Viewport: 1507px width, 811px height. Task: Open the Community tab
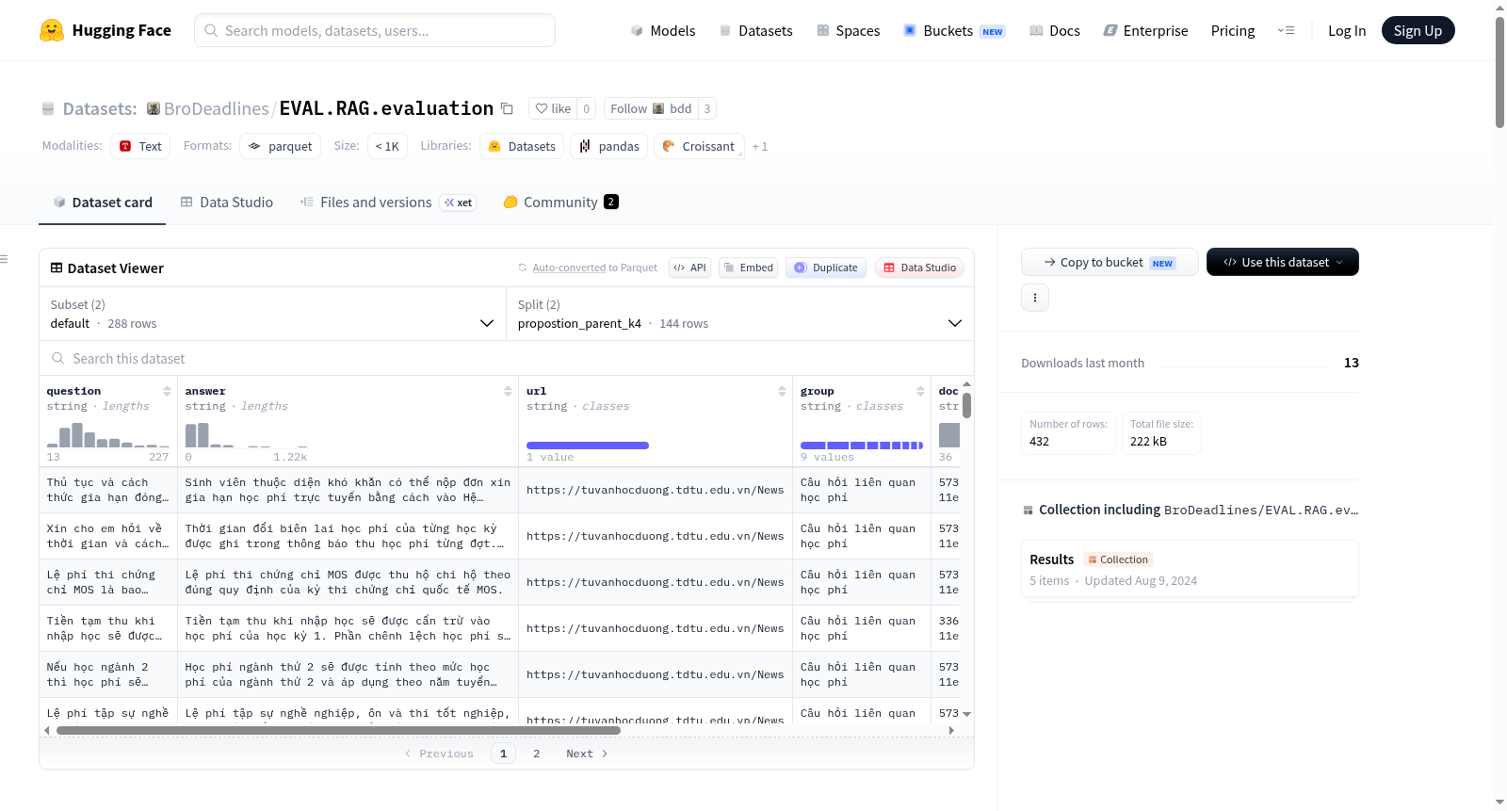[x=560, y=202]
